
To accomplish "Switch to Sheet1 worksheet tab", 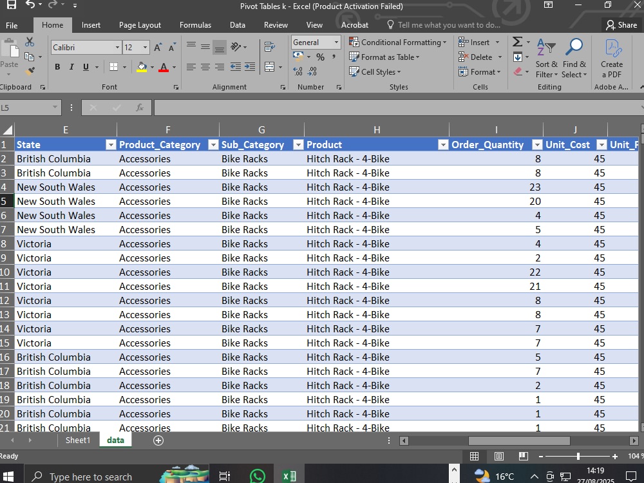I will [78, 440].
